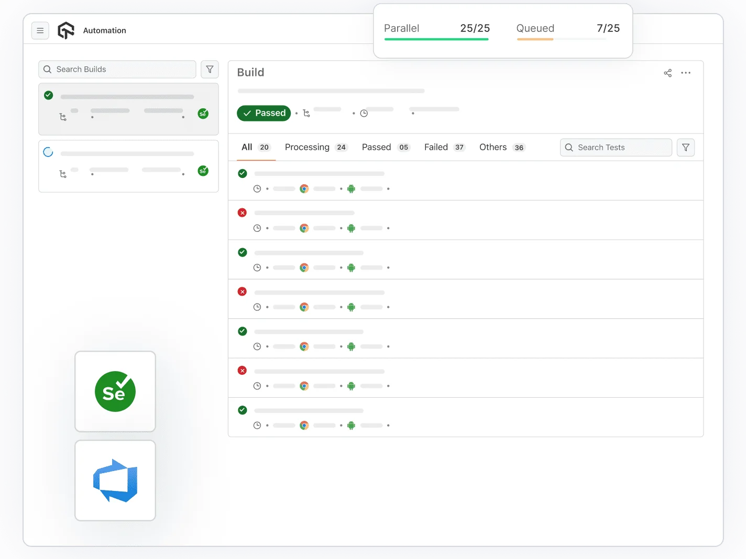
Task: Click the Parallel usage progress bar
Action: click(436, 38)
